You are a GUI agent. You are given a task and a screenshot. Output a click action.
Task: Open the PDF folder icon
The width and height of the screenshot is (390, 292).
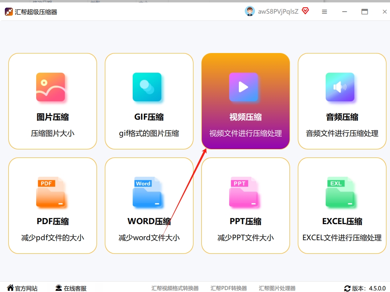click(51, 192)
